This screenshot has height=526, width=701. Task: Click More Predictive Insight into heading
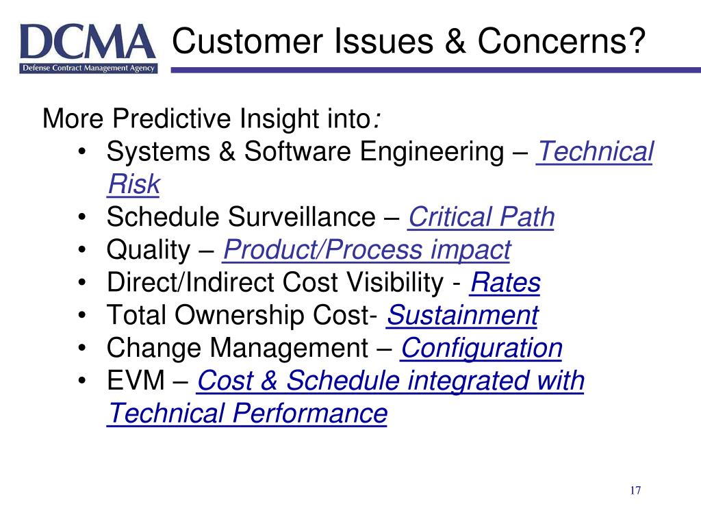tap(212, 118)
